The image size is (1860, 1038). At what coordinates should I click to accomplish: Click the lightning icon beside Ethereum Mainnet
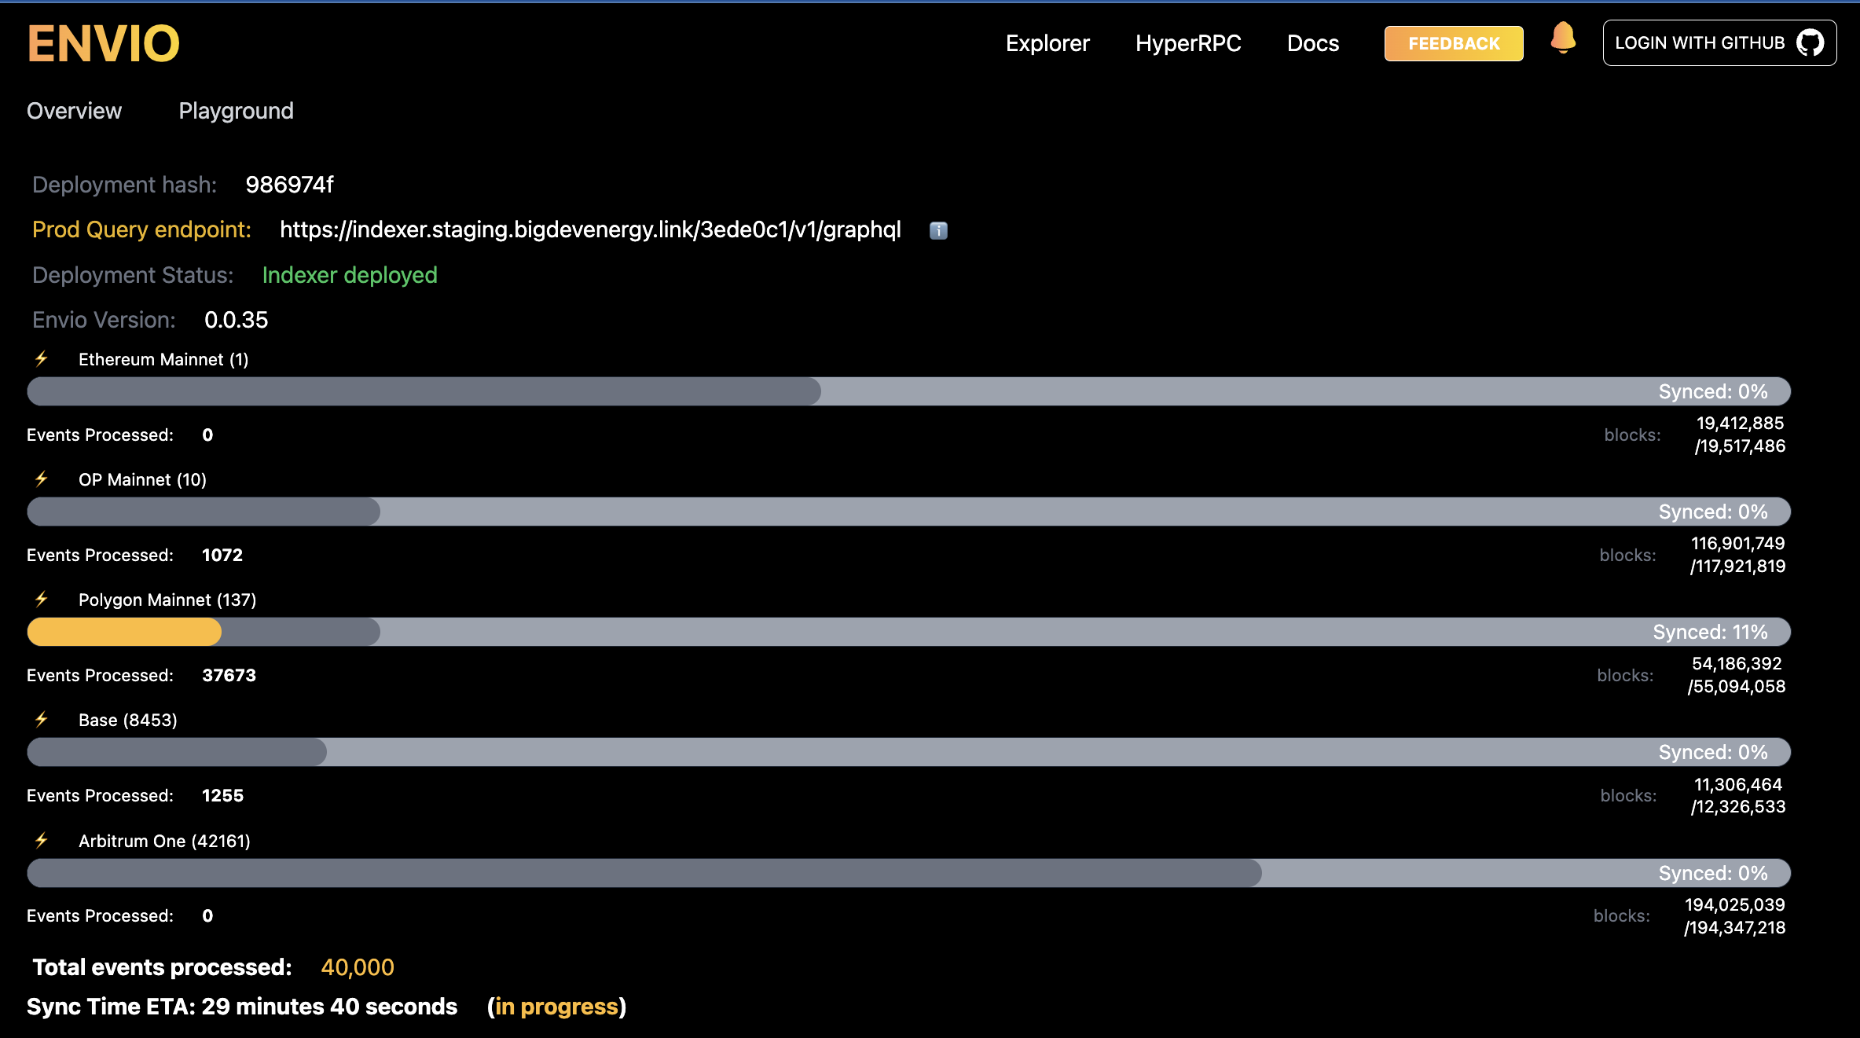(40, 359)
